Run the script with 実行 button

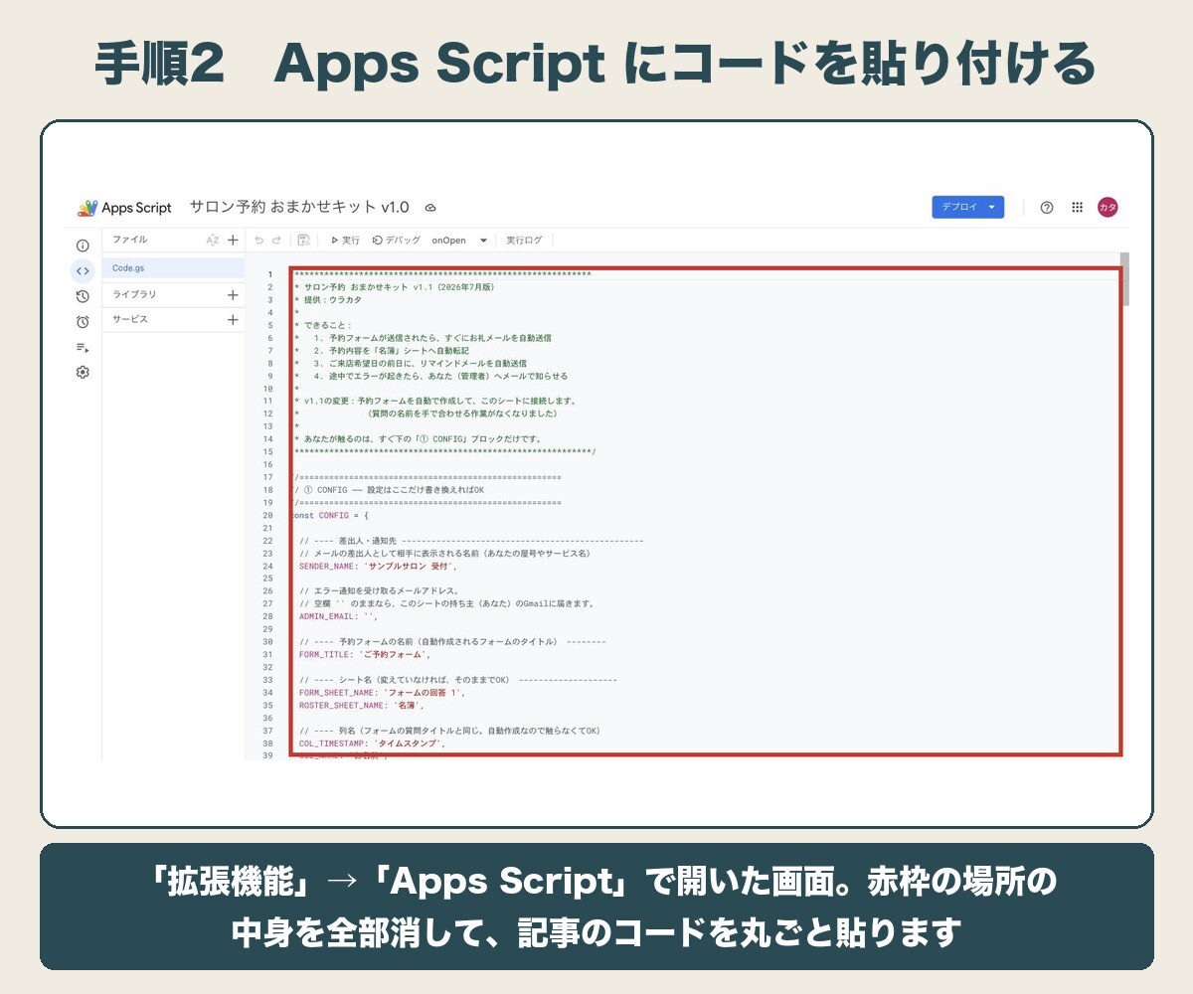[345, 240]
